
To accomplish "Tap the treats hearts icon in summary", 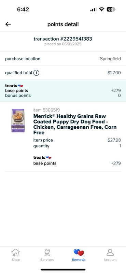I will point(20,86).
